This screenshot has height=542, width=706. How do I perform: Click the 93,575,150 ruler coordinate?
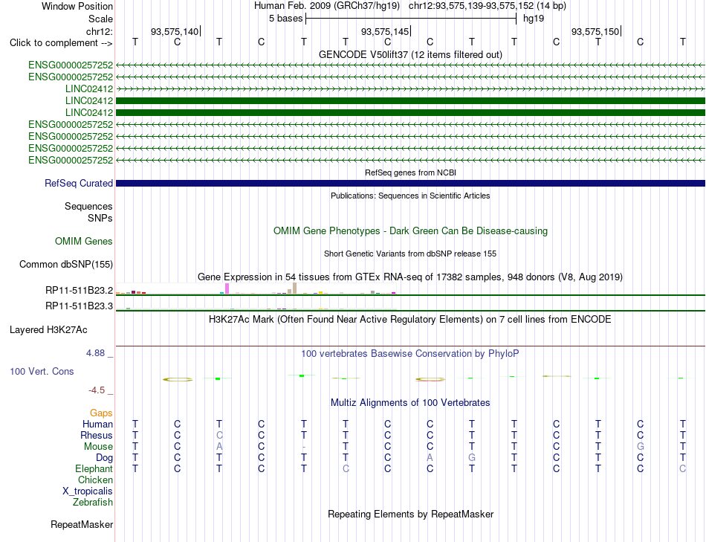click(x=595, y=31)
